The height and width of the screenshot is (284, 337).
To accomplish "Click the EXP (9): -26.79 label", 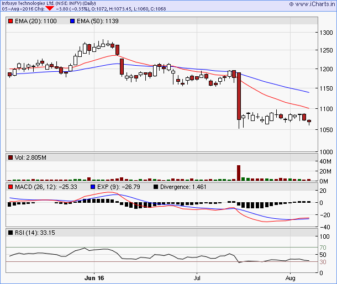I will [119, 187].
